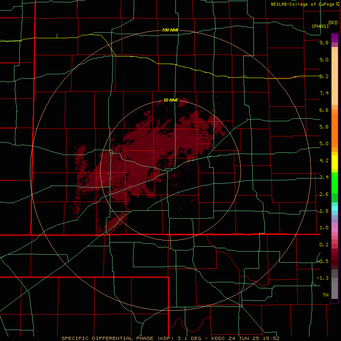Click the DKD label above the color scale
The image size is (341, 341).
333,23
